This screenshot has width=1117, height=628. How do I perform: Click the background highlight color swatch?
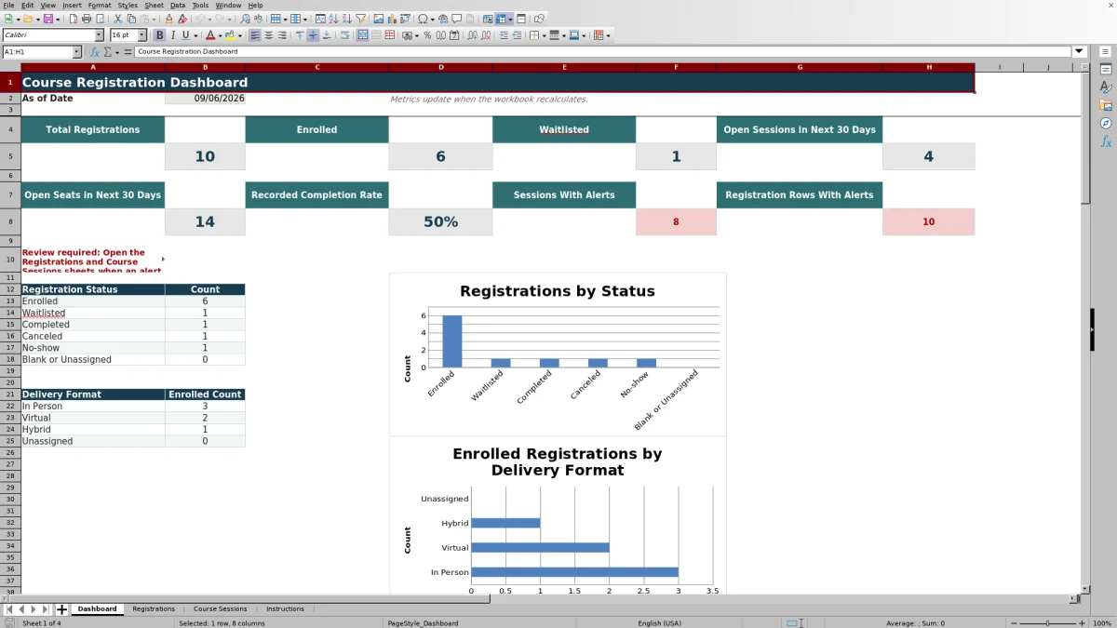[229, 35]
